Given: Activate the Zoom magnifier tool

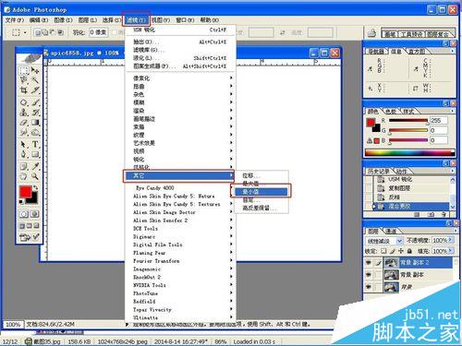Looking at the screenshot, I should [35, 176].
